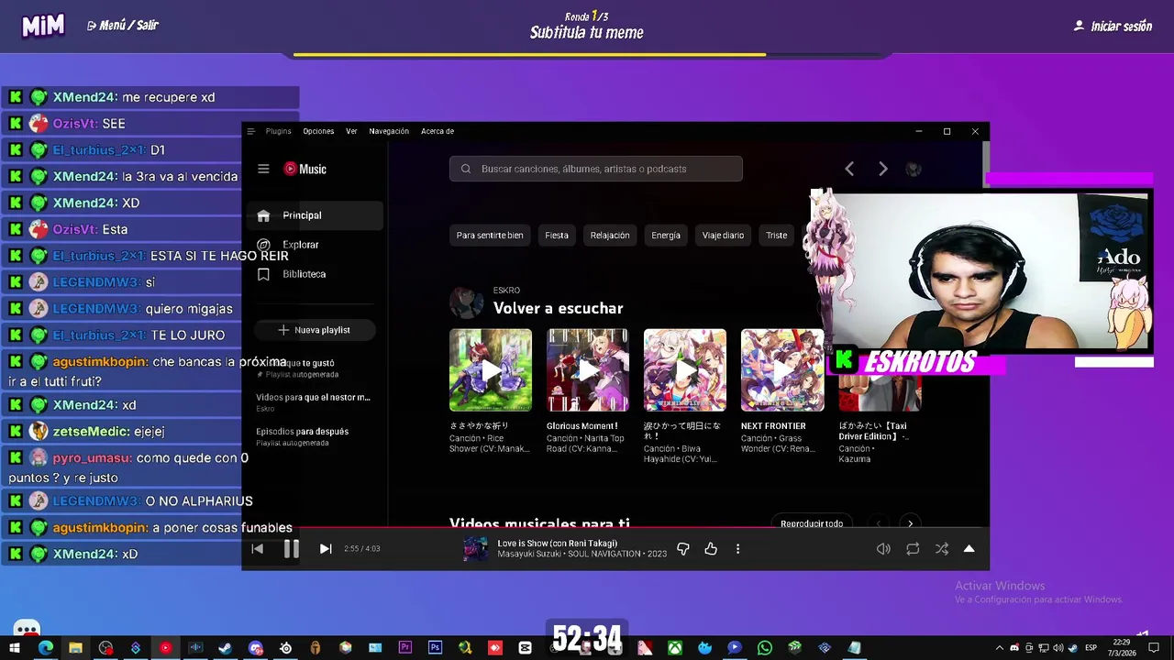Open Premiere Pro from taskbar
Viewport: 1174px width, 660px height.
pyautogui.click(x=405, y=648)
